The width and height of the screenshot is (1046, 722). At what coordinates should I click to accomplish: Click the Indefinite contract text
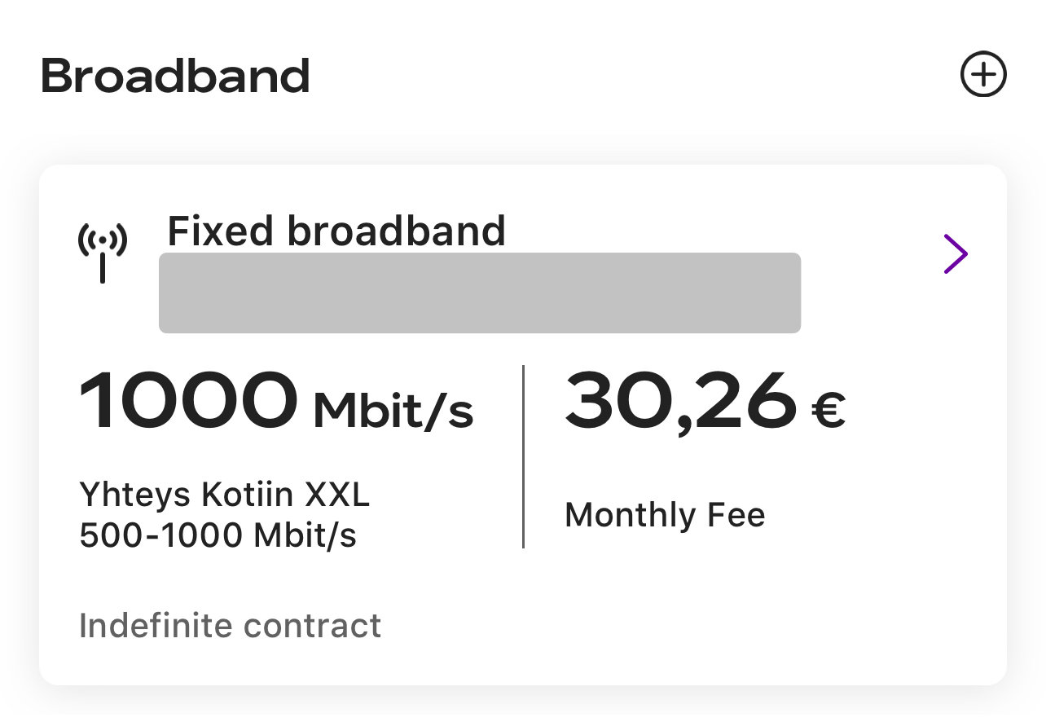[230, 626]
